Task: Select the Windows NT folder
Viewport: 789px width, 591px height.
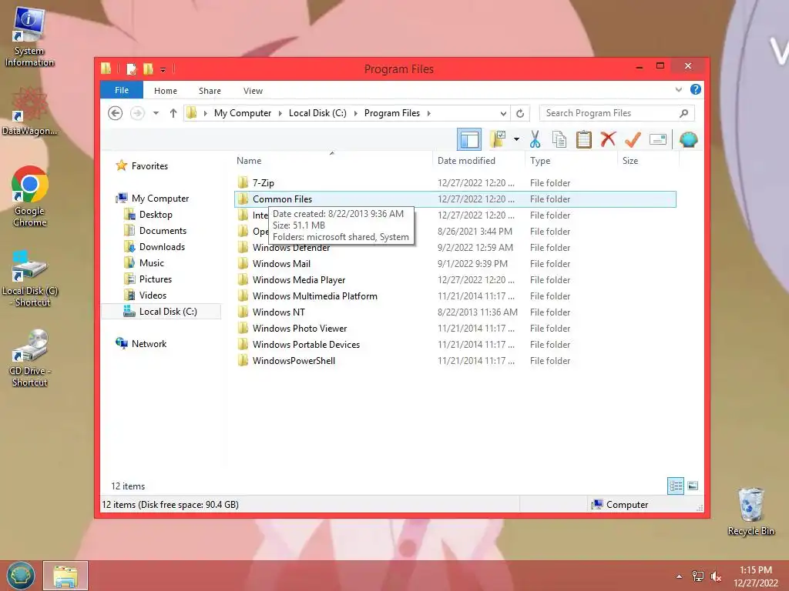Action: pos(455,312)
